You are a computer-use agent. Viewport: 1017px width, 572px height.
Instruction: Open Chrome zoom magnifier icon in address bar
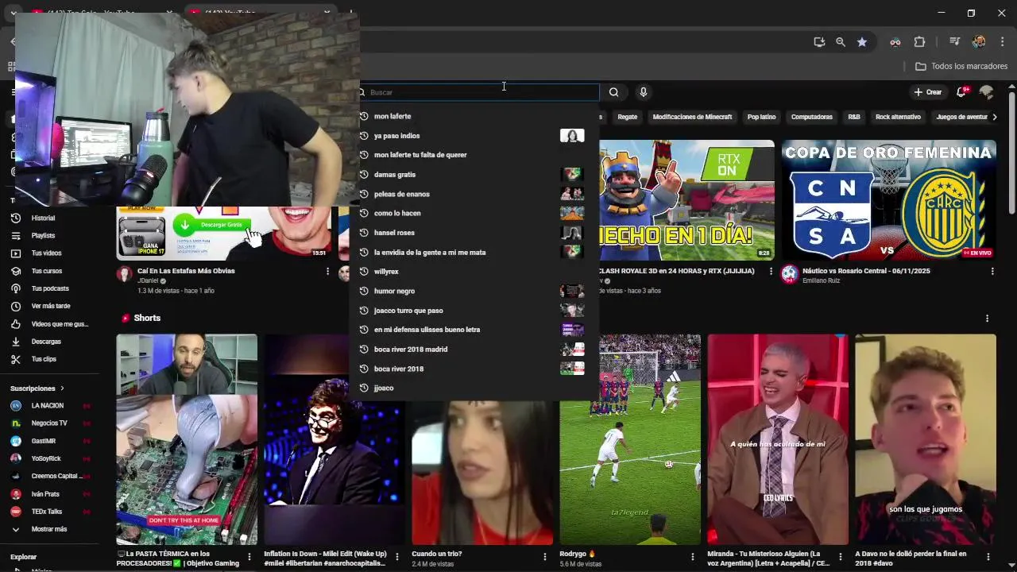coord(841,42)
